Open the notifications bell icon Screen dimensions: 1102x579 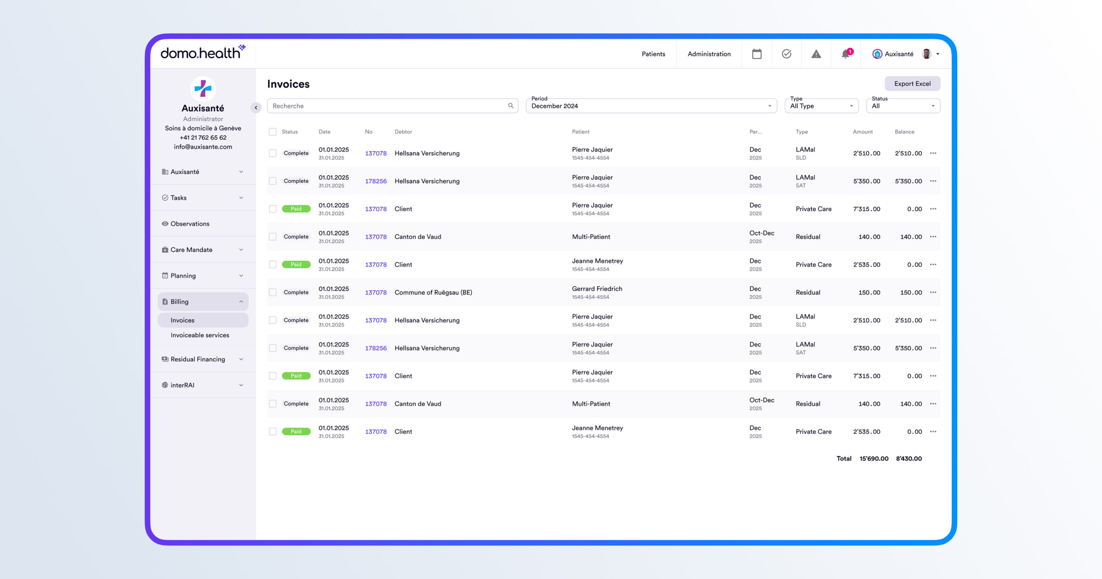click(x=845, y=54)
